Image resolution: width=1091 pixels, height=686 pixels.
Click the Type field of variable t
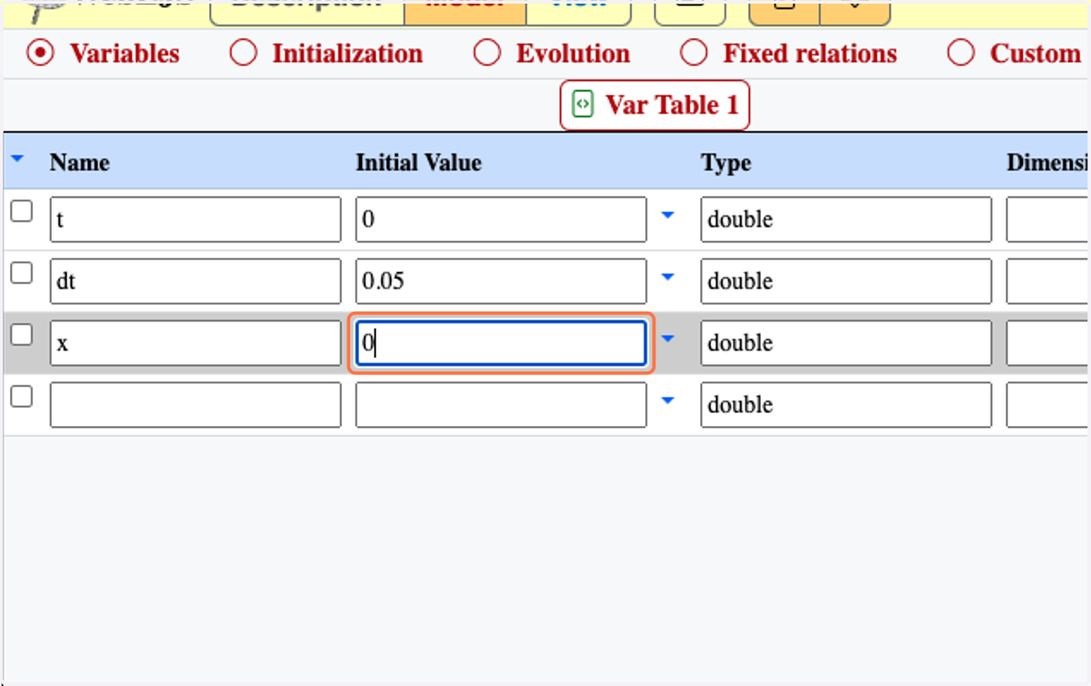[846, 220]
